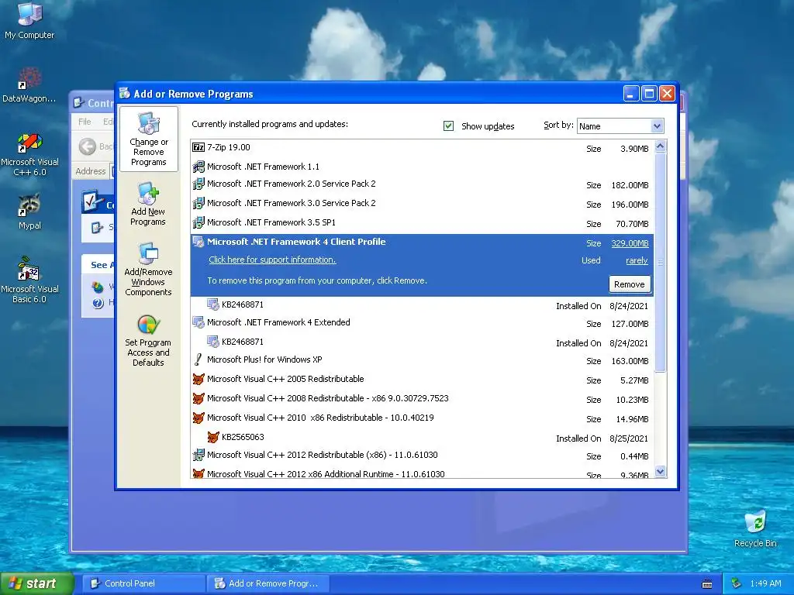Select Microsoft .NET Framework 4 Extended
The height and width of the screenshot is (595, 794).
[423, 323]
